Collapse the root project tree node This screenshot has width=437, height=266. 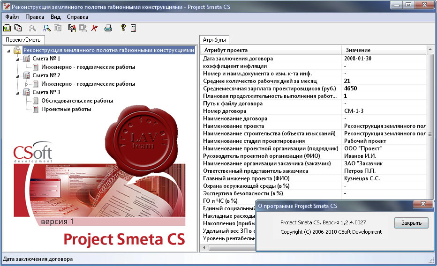point(8,51)
